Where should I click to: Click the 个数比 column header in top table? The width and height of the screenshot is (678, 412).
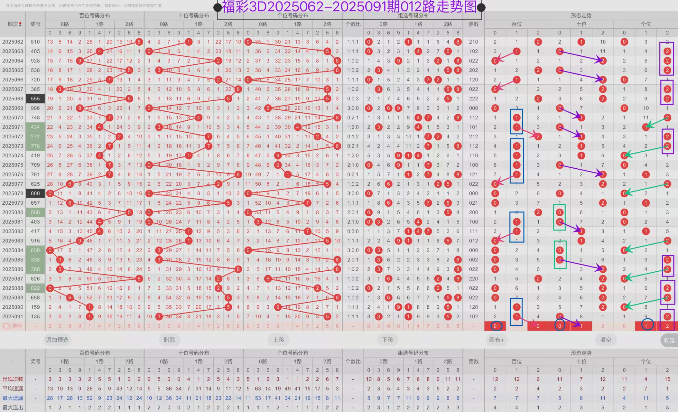[x=353, y=24]
